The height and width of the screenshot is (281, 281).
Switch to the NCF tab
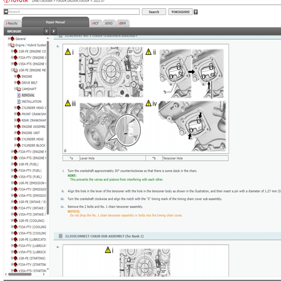coord(96,23)
